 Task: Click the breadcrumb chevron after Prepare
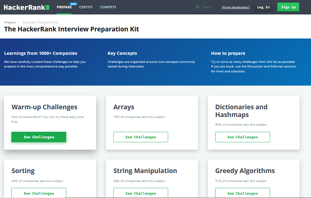[x=19, y=22]
